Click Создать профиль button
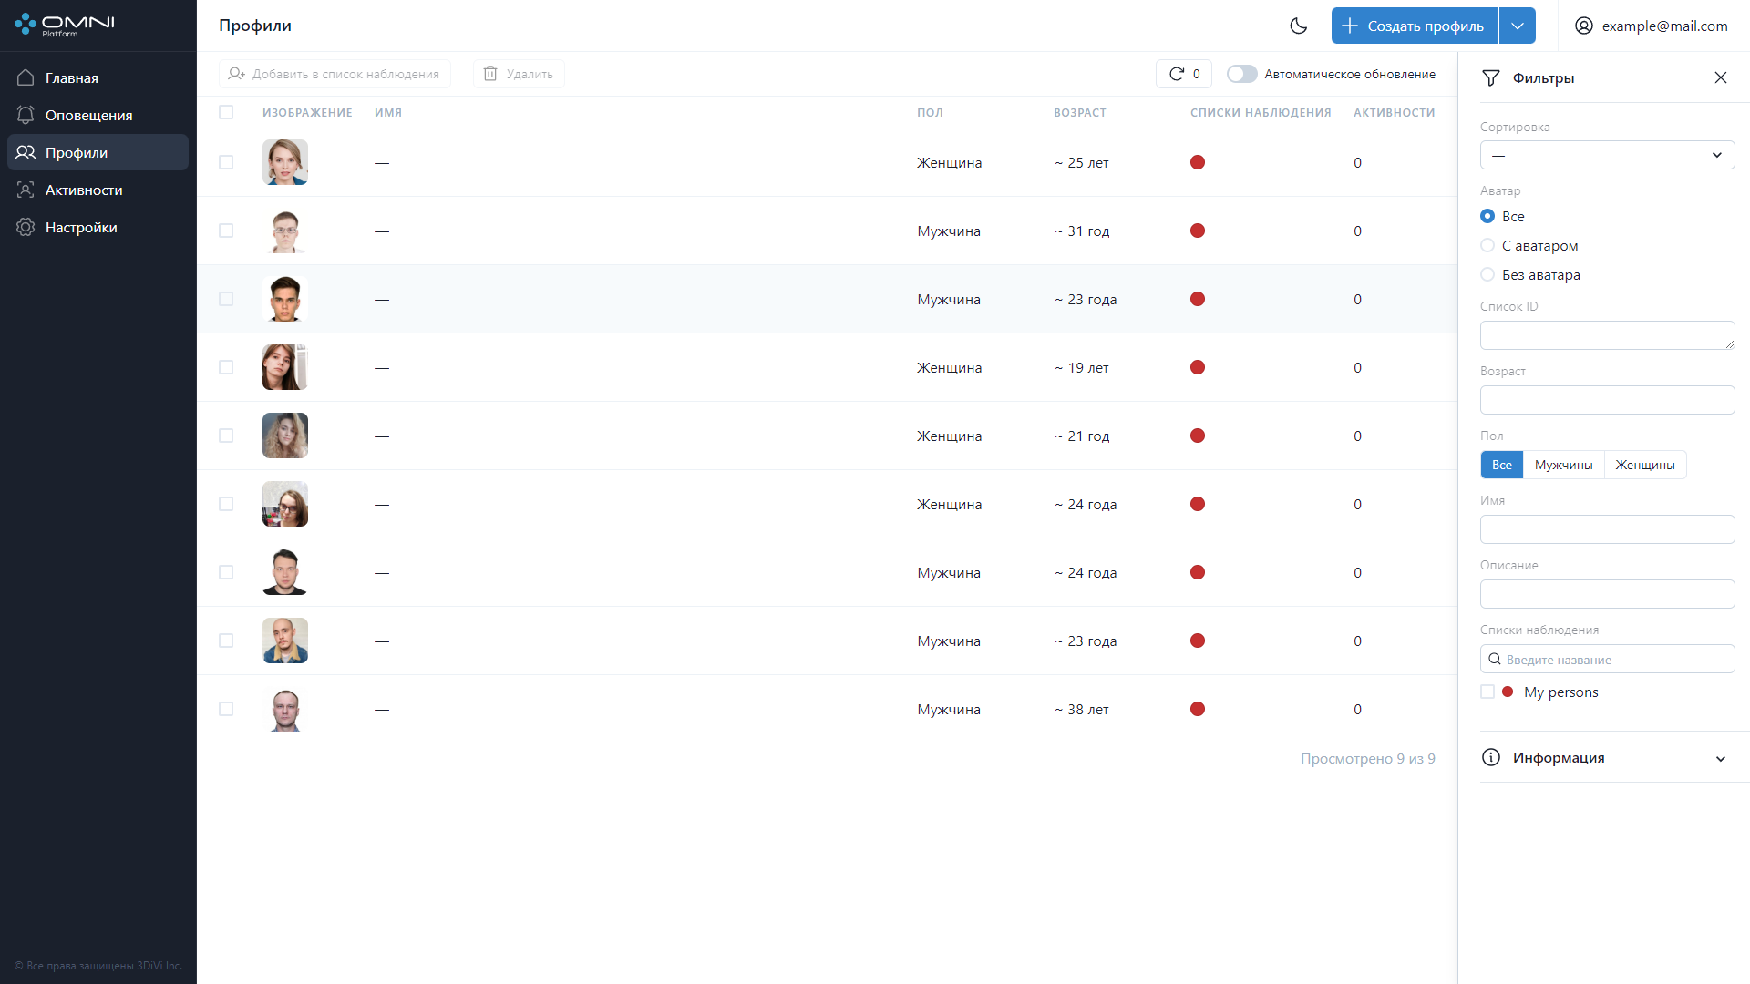This screenshot has height=984, width=1750. [x=1415, y=26]
